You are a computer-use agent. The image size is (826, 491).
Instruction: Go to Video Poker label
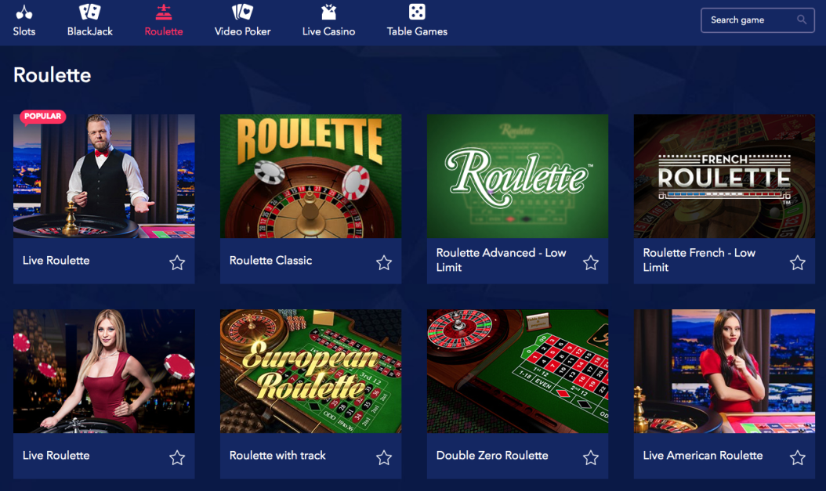(x=243, y=31)
